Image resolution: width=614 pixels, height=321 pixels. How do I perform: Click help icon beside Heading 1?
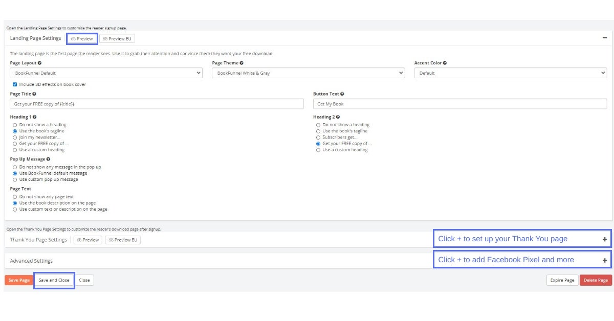click(34, 117)
